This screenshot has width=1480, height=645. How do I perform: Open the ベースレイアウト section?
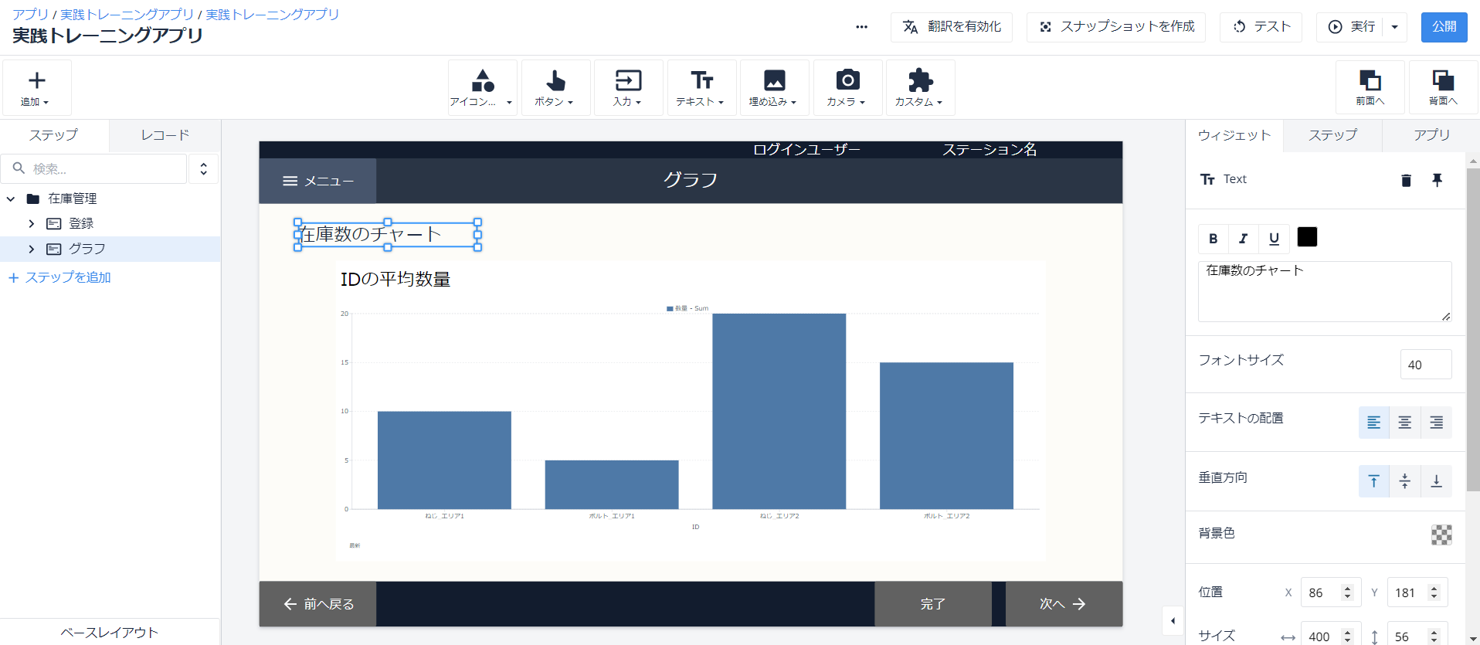110,632
